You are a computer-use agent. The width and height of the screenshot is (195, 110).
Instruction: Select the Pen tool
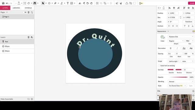[55, 3]
